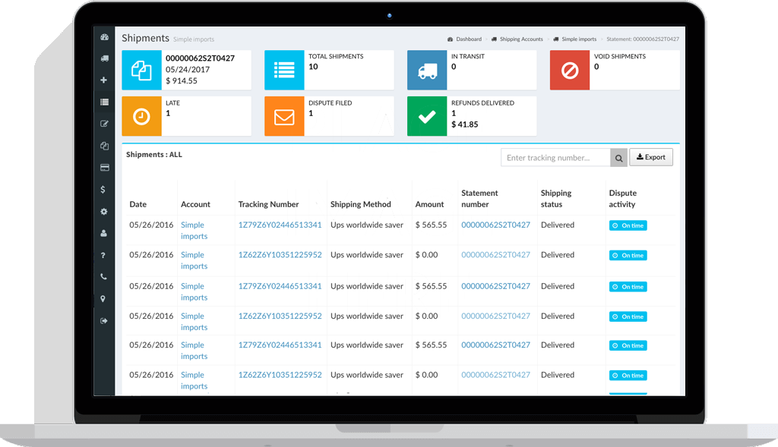Viewport: 778px width, 447px height.
Task: Click the plus icon in the sidebar
Action: 103,80
